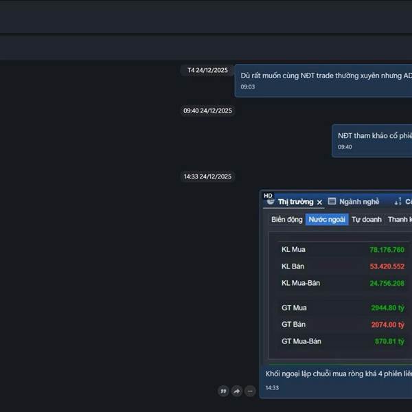Screen dimensions: 412x412
Task: Click the forward arrow icon beside the 14:33 message
Action: pyautogui.click(x=237, y=391)
